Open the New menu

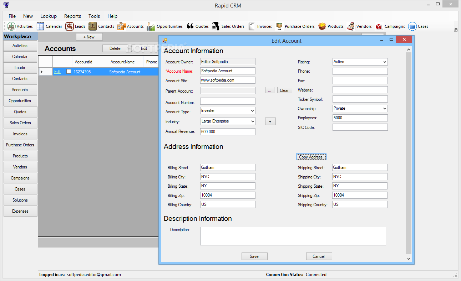click(28, 16)
